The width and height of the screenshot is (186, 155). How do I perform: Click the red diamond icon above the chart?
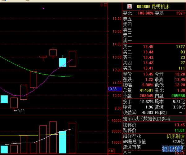point(102,5)
